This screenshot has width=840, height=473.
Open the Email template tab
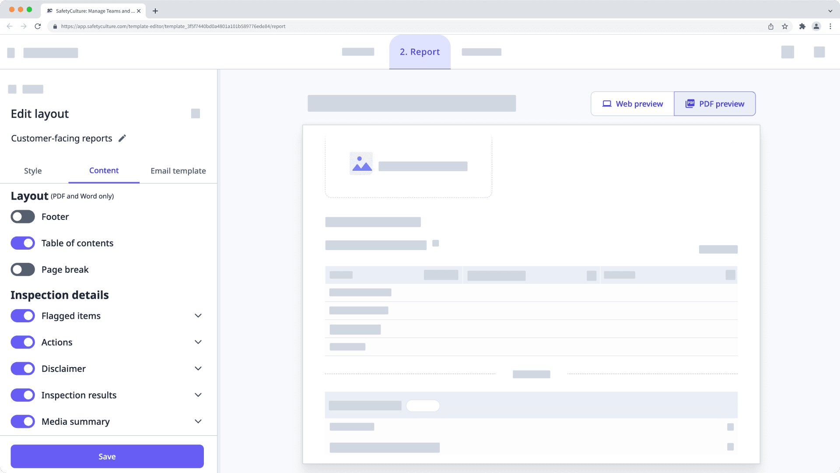[178, 171]
